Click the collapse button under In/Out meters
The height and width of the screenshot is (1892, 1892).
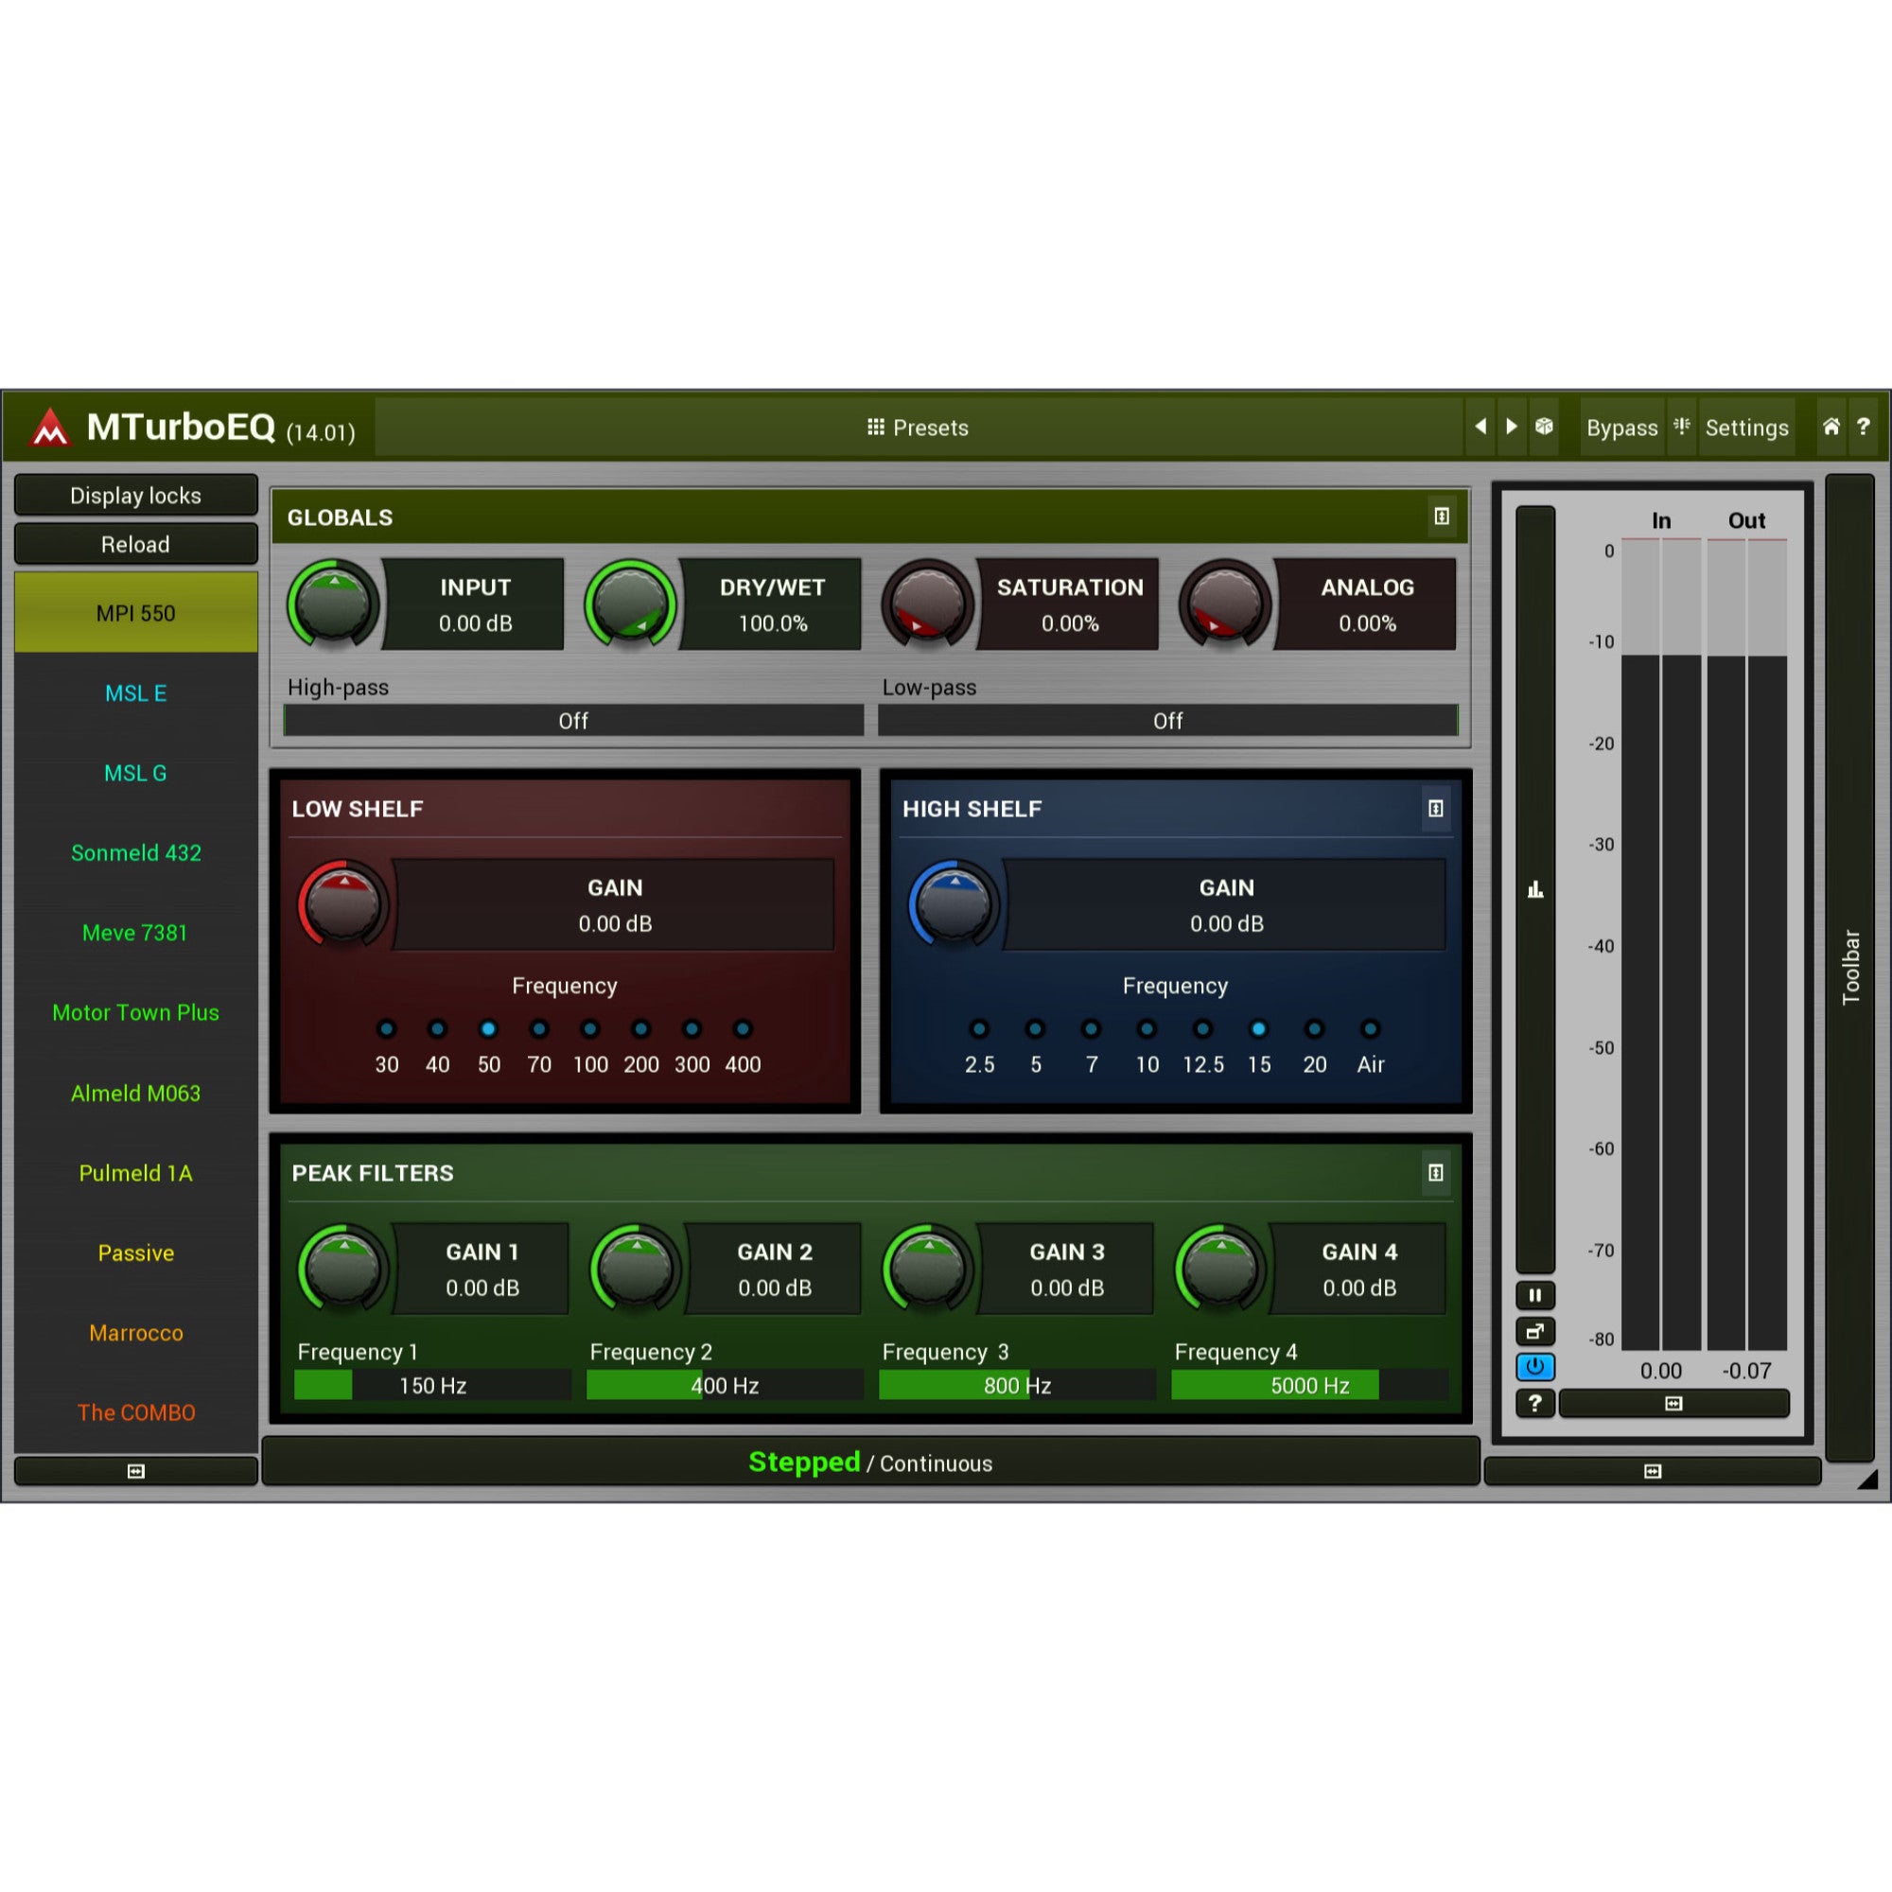(x=1673, y=1403)
